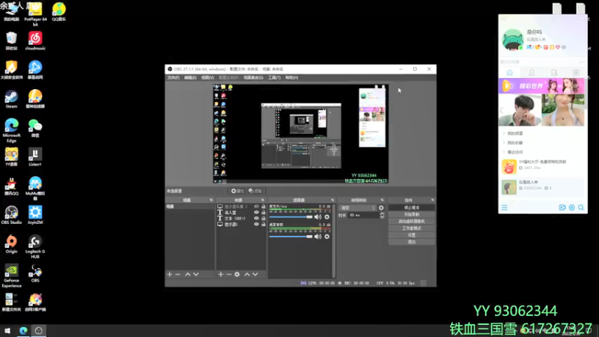
Task: Hide the 名人堂 text source
Action: coord(256,213)
